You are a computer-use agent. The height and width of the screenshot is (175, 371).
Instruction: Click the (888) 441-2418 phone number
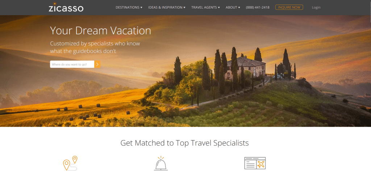click(x=258, y=8)
